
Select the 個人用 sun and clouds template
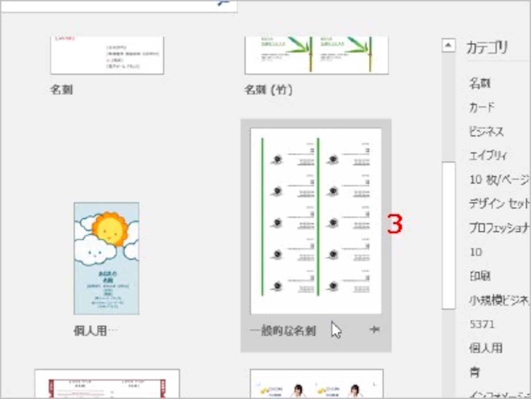[106, 258]
